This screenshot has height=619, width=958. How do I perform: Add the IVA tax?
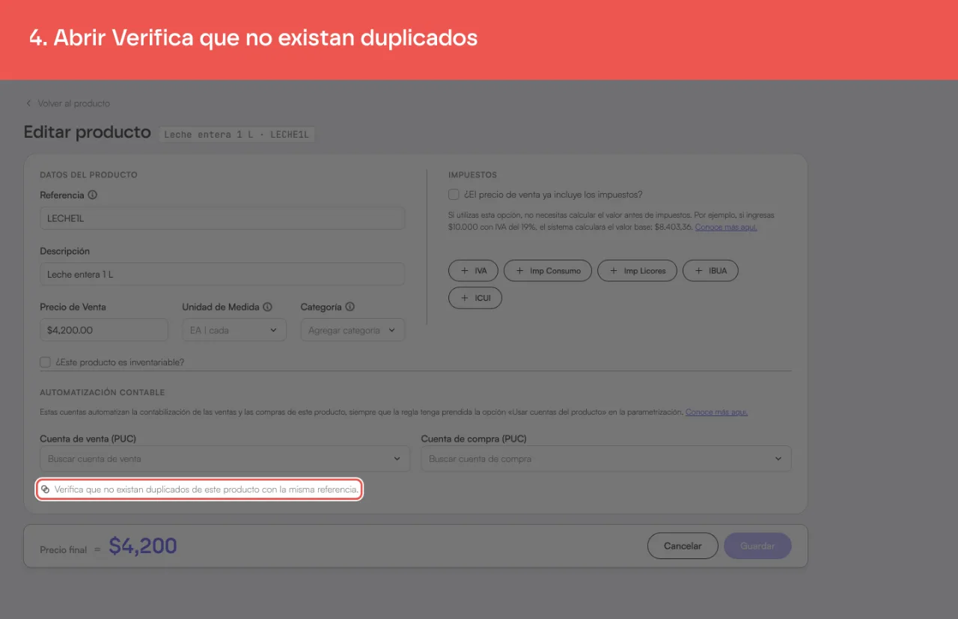(473, 270)
